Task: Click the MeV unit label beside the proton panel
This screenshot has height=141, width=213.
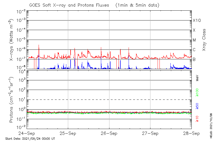Action: coord(197,78)
